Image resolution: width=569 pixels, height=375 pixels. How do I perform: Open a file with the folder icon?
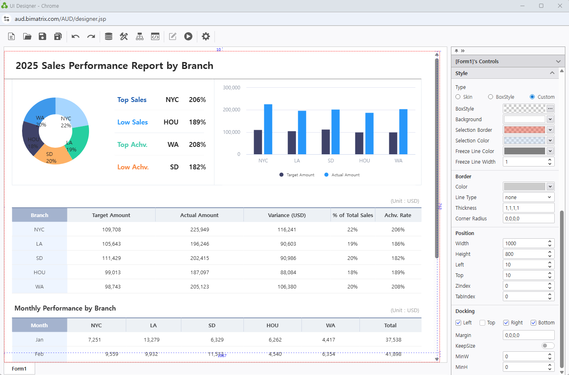coord(27,36)
